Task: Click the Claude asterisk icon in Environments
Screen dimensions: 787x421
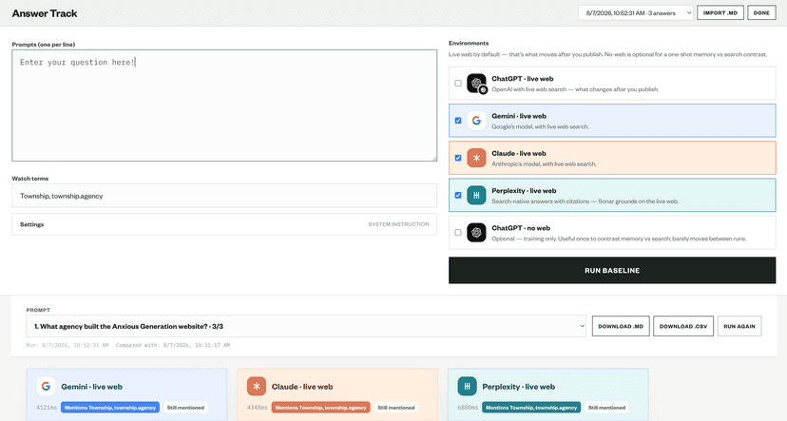Action: [x=476, y=158]
